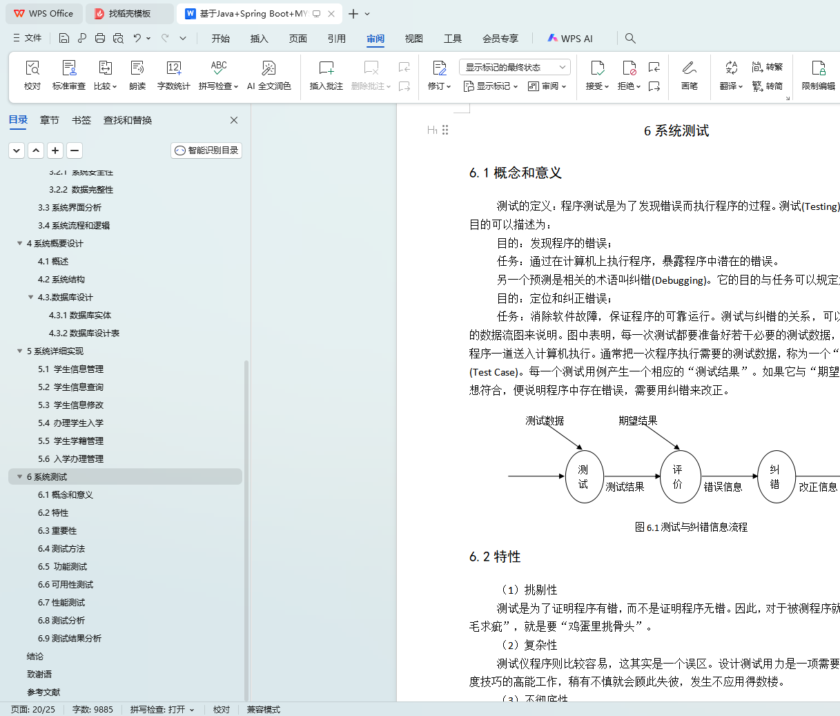The width and height of the screenshot is (840, 716).
Task: Switch to the 开始 ribbon tab
Action: point(221,39)
